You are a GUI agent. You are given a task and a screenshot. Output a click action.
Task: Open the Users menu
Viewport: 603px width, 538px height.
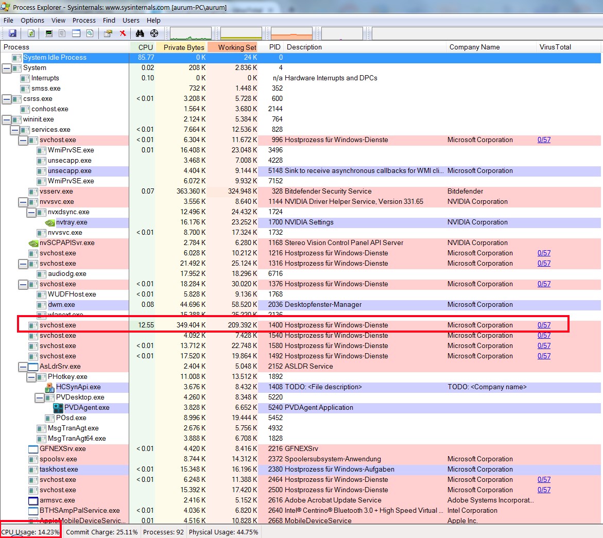coord(131,21)
